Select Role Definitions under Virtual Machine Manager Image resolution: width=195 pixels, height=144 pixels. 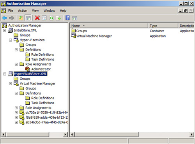tap(43, 98)
